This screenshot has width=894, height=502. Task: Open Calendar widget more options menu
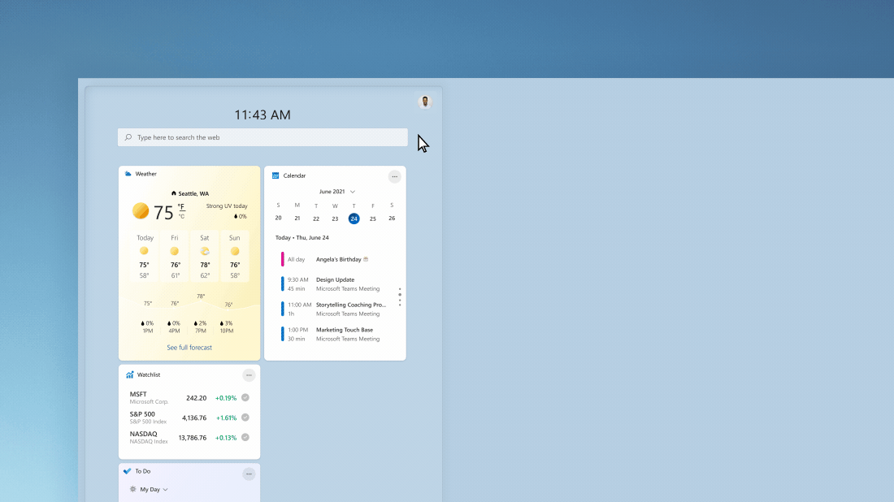pyautogui.click(x=394, y=176)
